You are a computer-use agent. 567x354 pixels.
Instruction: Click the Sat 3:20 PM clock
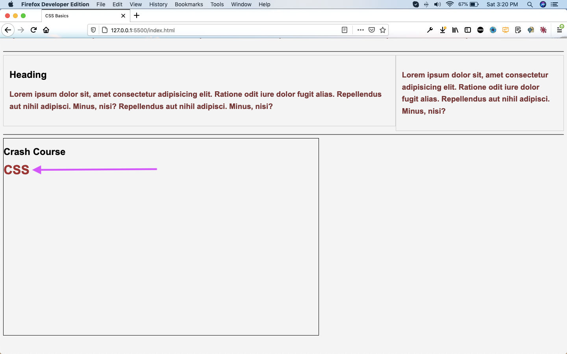point(502,4)
